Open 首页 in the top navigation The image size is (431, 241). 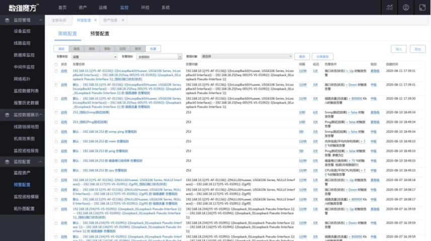point(62,8)
